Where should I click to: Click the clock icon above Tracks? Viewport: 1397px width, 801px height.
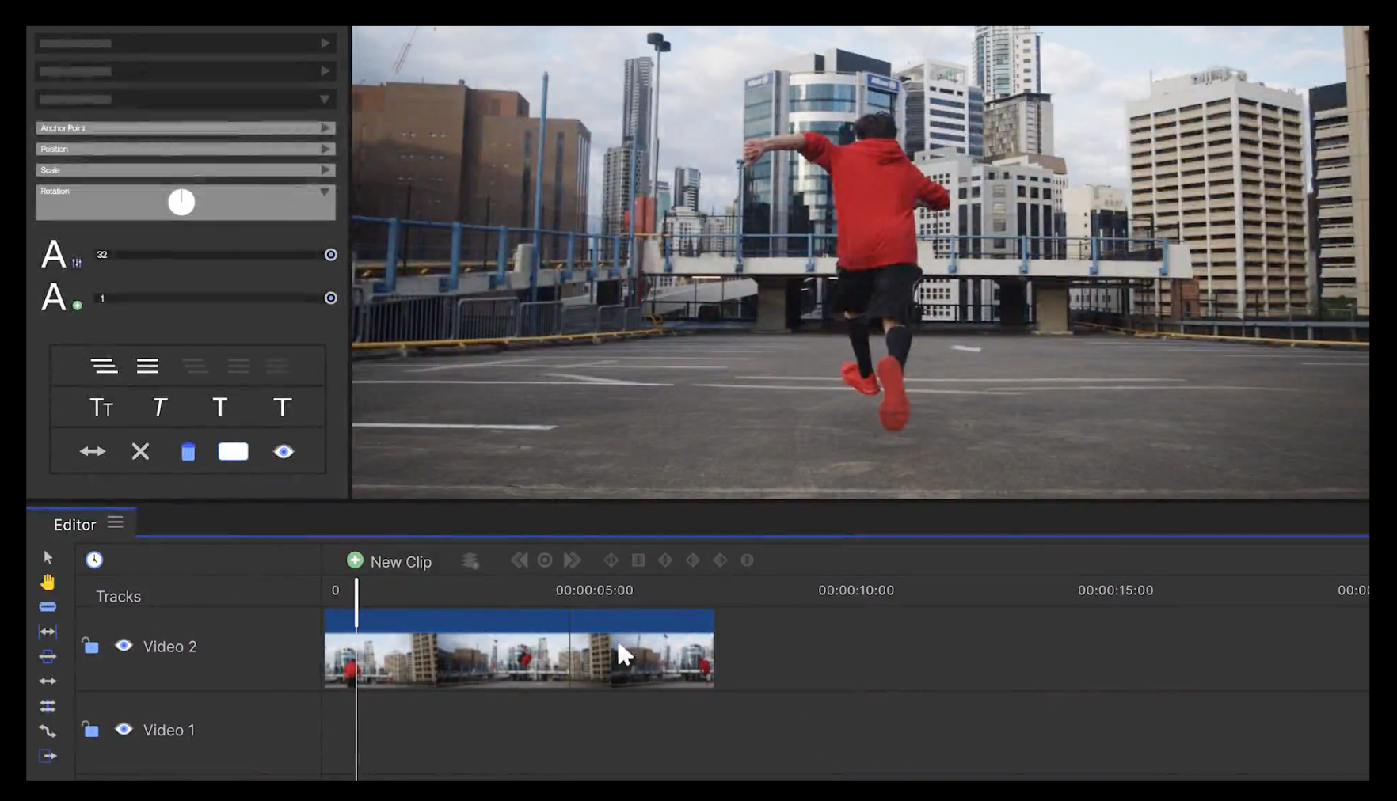94,560
